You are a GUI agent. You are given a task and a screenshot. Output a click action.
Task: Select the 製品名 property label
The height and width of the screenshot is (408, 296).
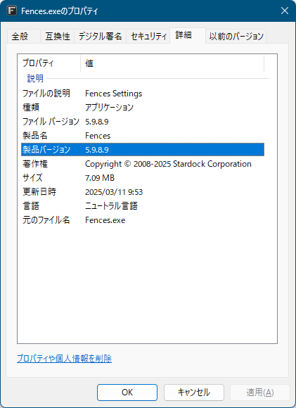(35, 136)
